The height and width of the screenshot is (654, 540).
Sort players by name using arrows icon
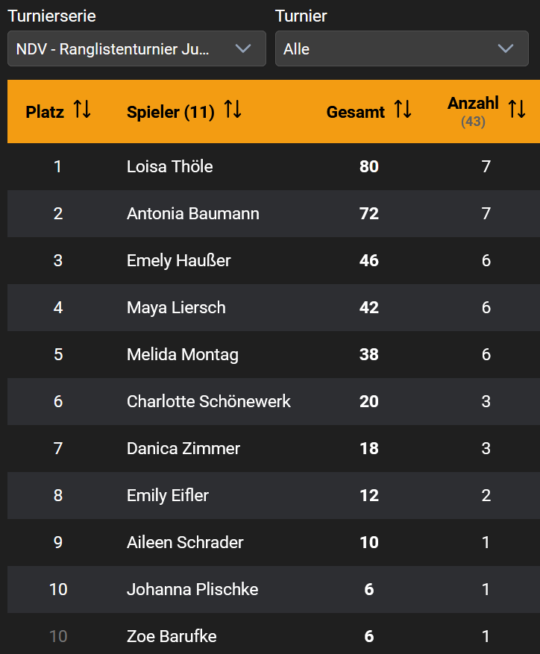tap(233, 111)
